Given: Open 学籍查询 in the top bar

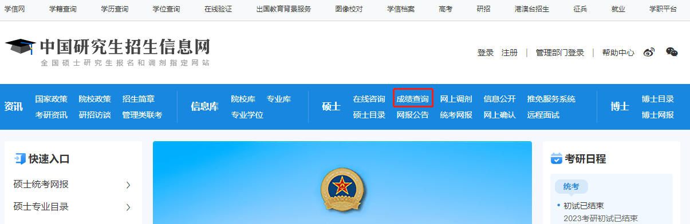Looking at the screenshot, I should pos(62,9).
